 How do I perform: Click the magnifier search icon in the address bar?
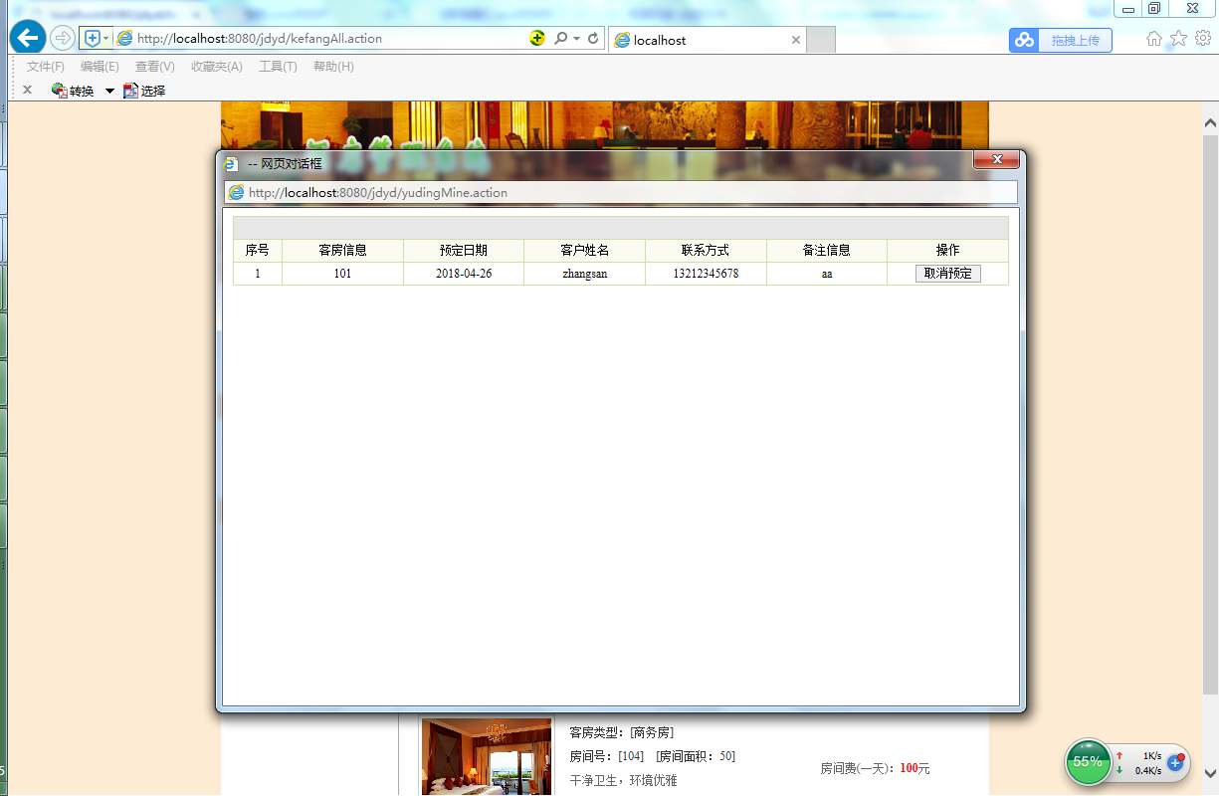pyautogui.click(x=560, y=38)
